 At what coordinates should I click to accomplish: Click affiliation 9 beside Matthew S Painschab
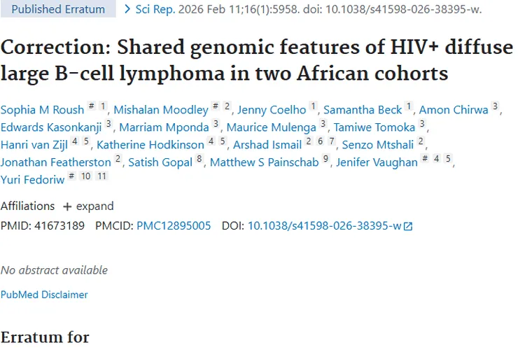click(x=325, y=160)
